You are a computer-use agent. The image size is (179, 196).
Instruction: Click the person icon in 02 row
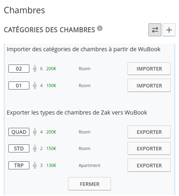[35, 69]
